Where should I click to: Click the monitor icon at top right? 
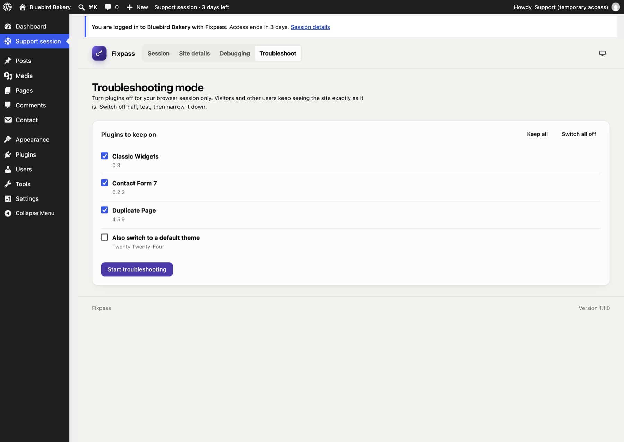coord(603,53)
